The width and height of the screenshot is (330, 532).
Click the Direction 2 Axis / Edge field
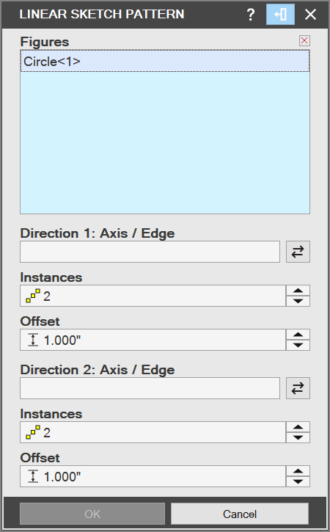click(150, 388)
